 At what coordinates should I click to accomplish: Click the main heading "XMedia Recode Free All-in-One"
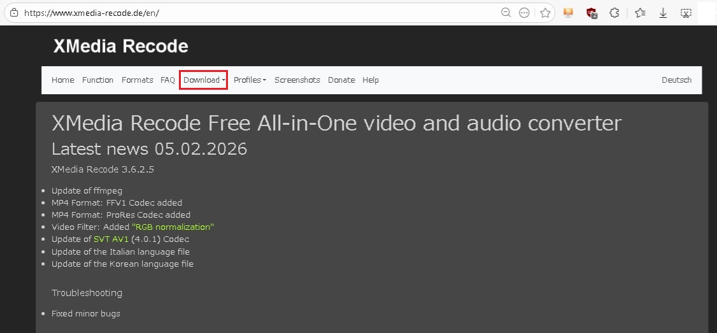coord(337,123)
